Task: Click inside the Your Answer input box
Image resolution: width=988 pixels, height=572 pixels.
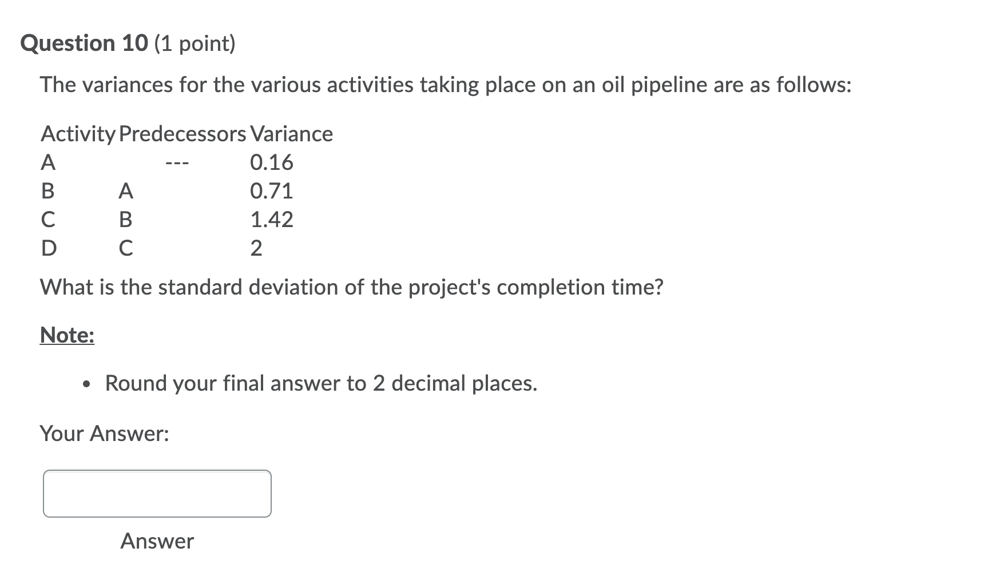Action: click(156, 492)
